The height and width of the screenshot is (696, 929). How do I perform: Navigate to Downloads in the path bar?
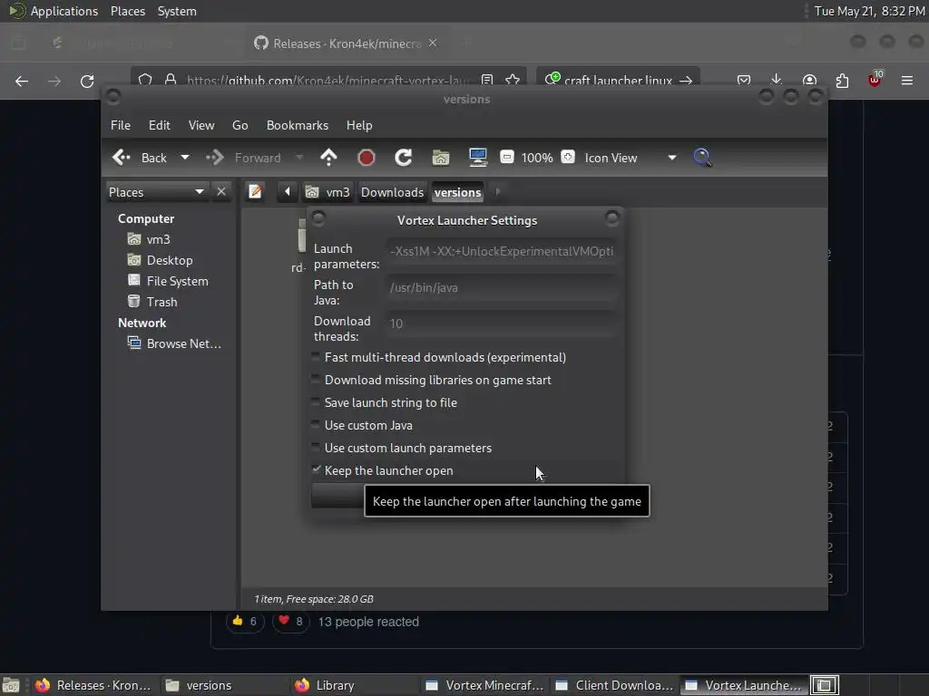click(392, 192)
